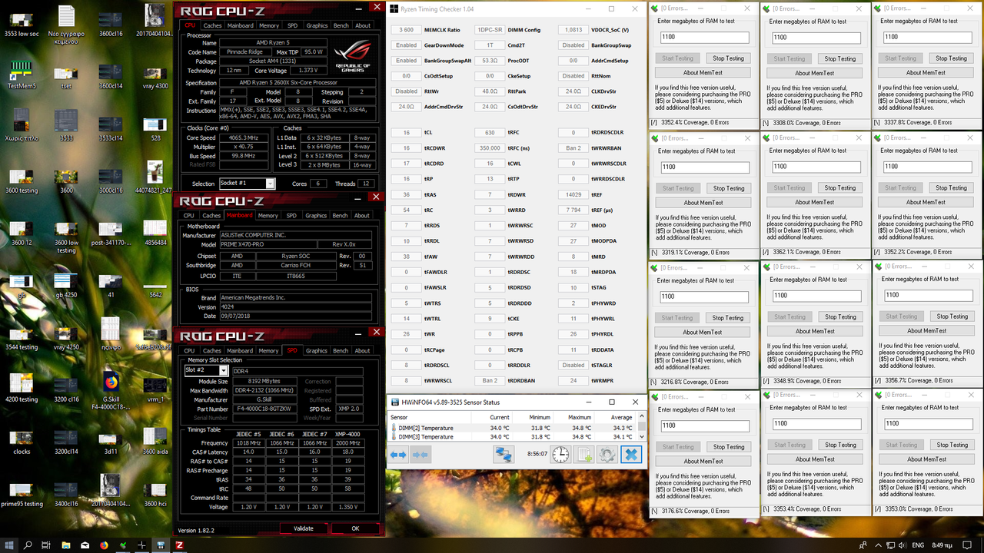
Task: Click About MemTest in window showing 3308.0% Coverage
Action: (814, 73)
